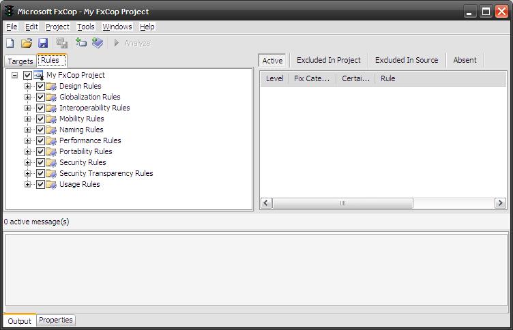Open the Windows menu
513x330 pixels.
[x=117, y=27]
